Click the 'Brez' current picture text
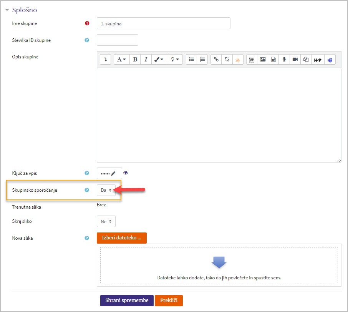This screenshot has height=312, width=348. coord(101,205)
